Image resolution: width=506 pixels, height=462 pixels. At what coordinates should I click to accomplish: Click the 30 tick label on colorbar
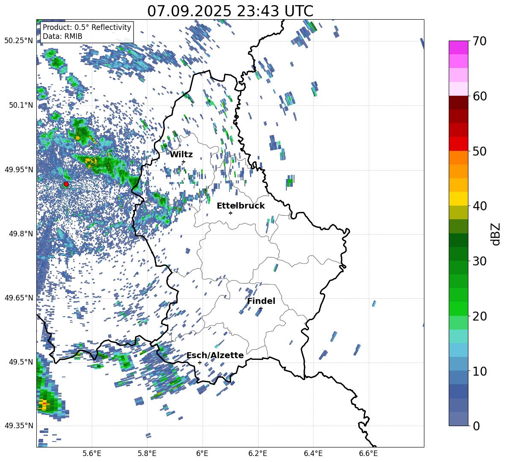coord(480,261)
